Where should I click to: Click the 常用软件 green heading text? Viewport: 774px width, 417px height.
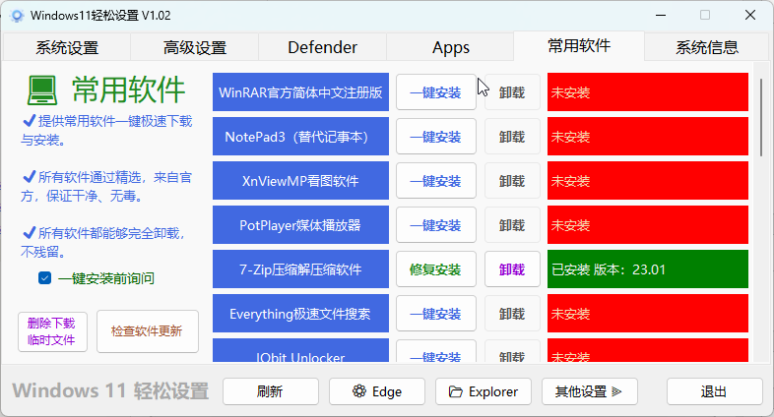(x=128, y=90)
